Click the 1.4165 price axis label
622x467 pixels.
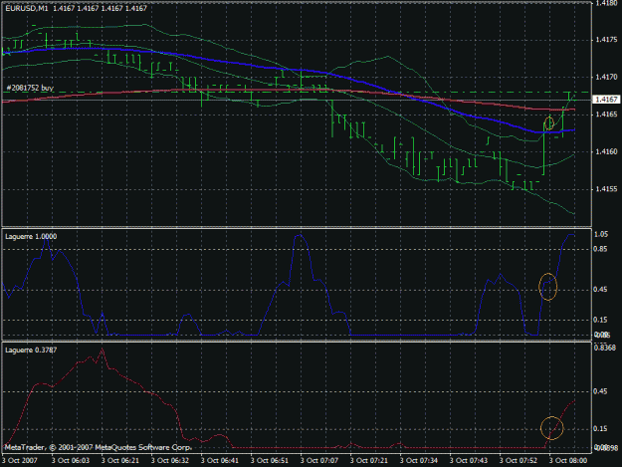606,115
